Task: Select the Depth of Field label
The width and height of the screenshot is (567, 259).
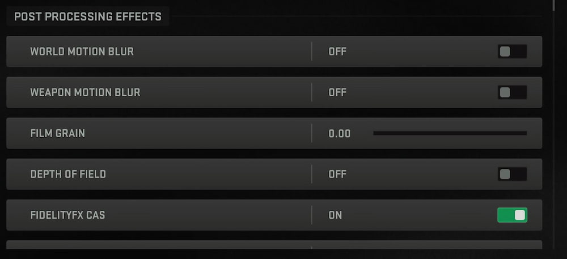Action: [68, 174]
